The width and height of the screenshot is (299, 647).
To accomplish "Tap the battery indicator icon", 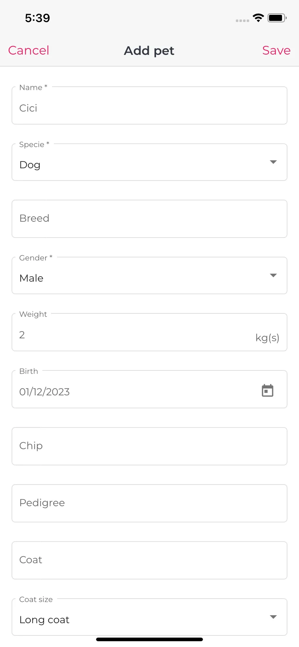I will pos(277,18).
